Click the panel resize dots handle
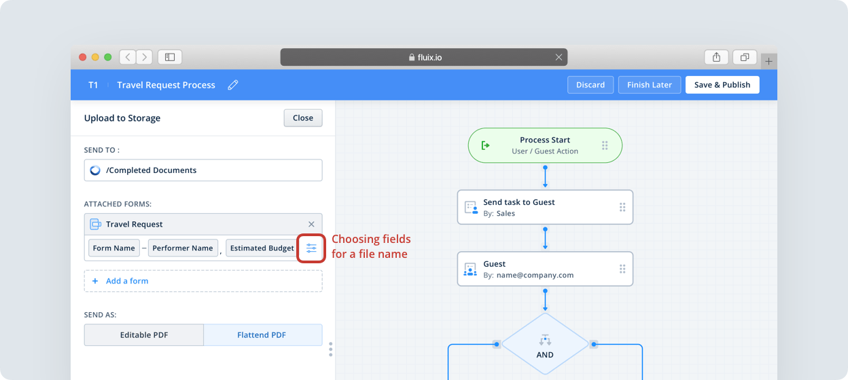The image size is (848, 380). tap(331, 349)
